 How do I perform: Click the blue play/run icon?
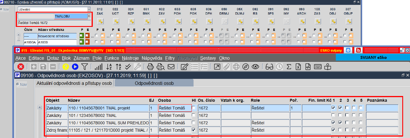click(x=75, y=67)
